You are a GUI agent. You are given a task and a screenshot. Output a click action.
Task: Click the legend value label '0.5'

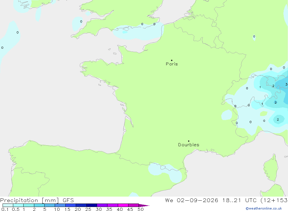click(16, 209)
